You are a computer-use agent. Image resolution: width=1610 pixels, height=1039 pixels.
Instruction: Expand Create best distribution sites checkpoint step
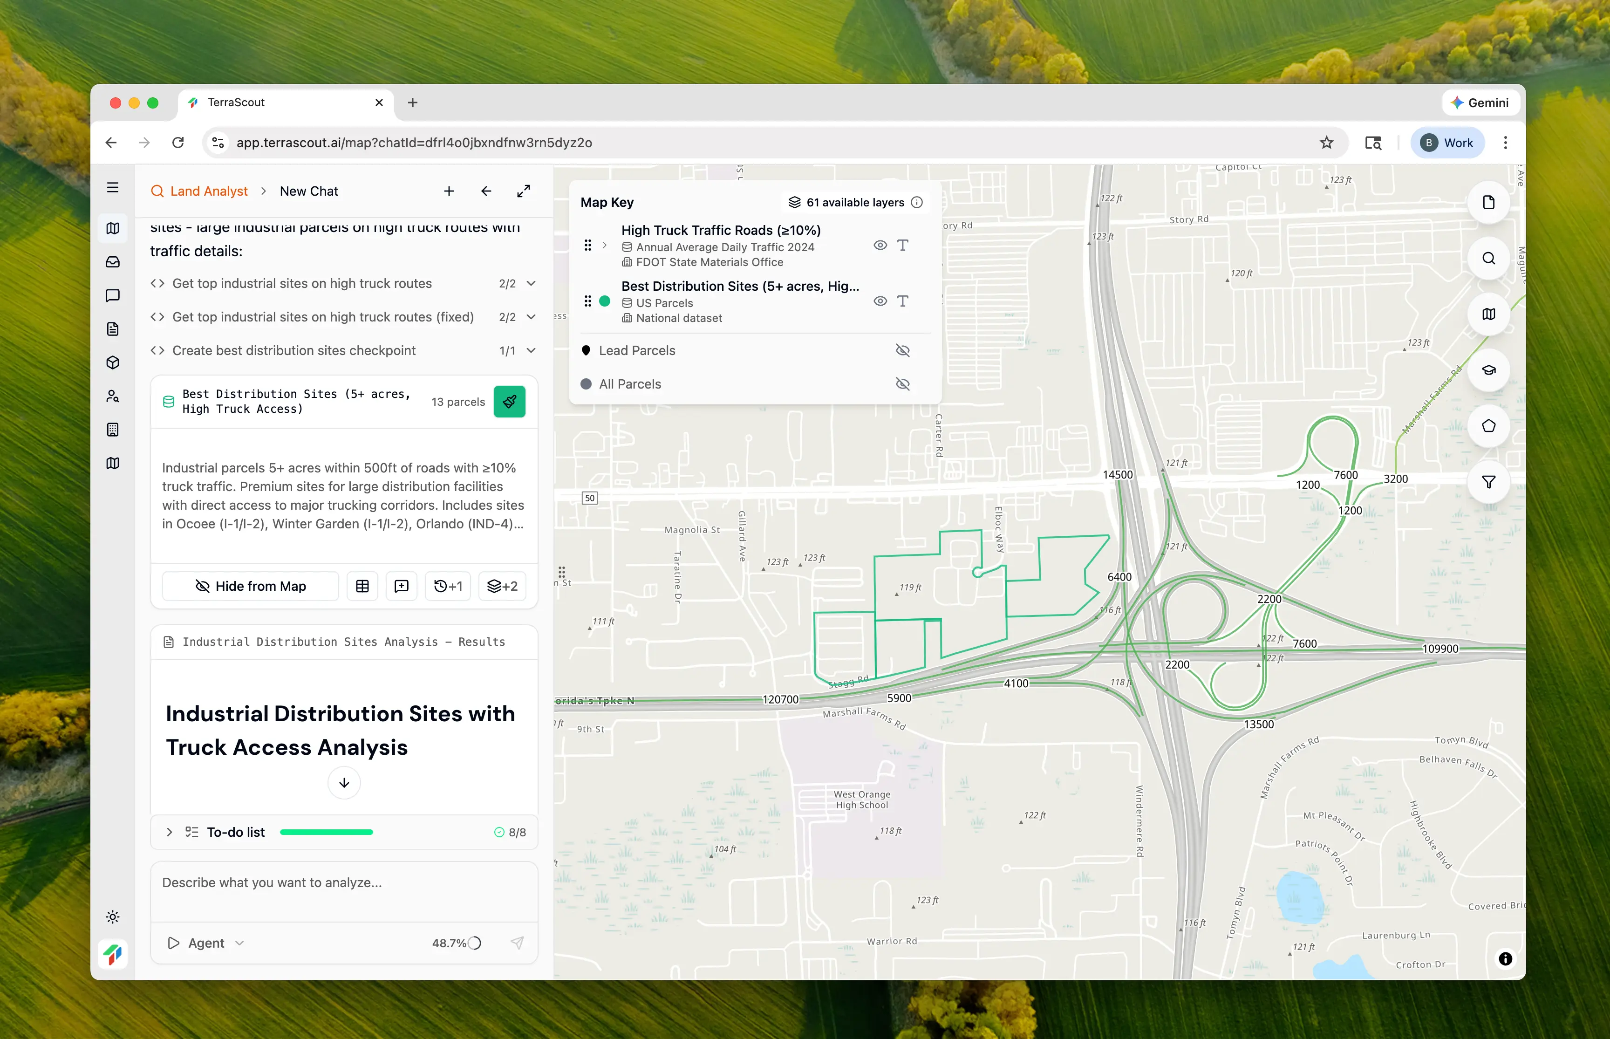531,351
